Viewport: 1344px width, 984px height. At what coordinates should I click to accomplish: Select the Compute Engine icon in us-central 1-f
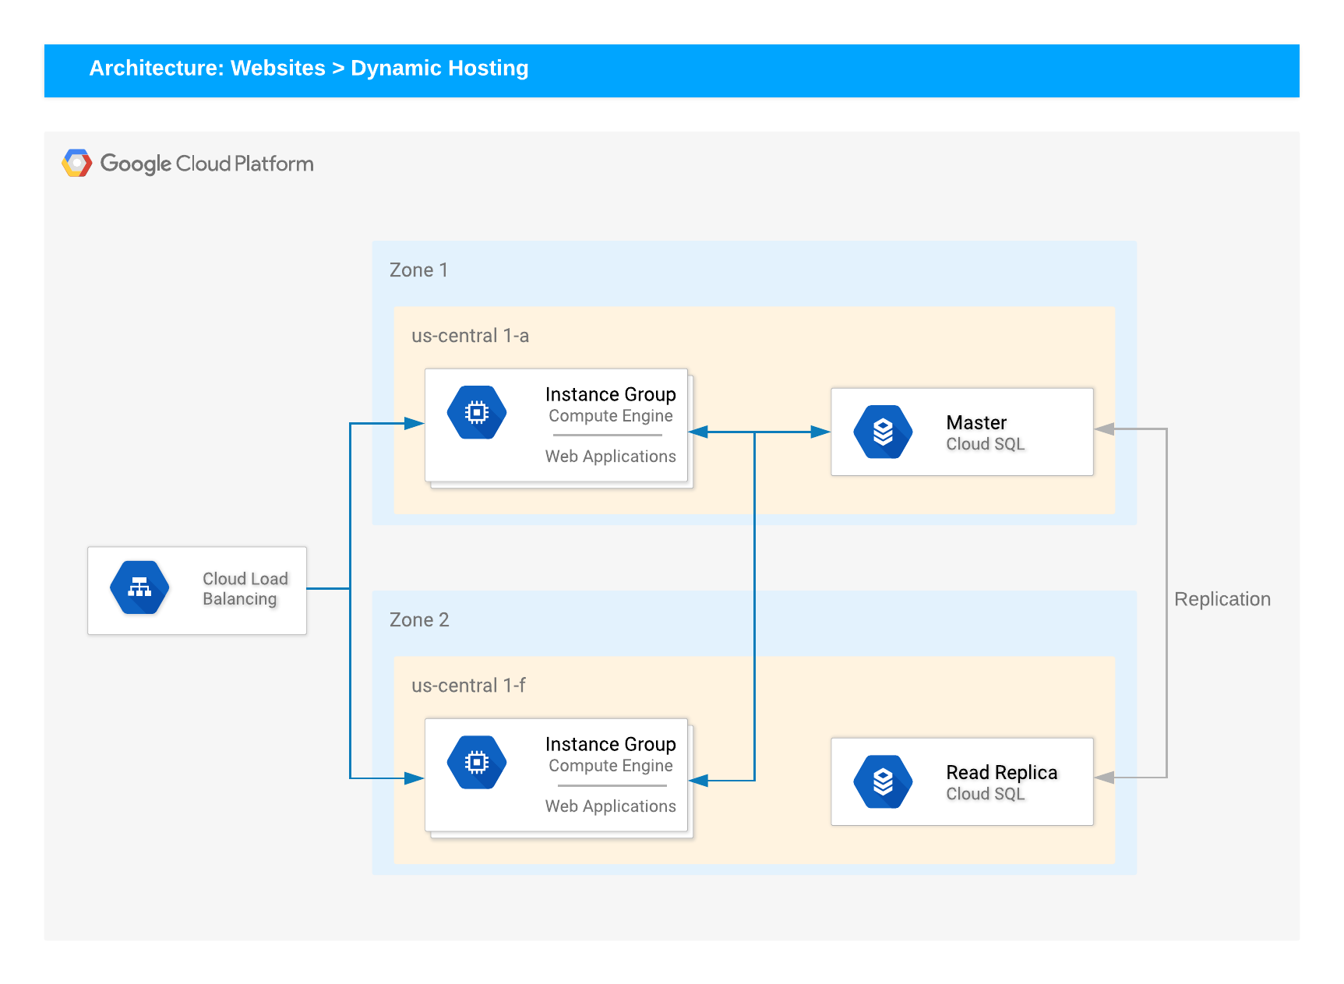[x=477, y=762]
